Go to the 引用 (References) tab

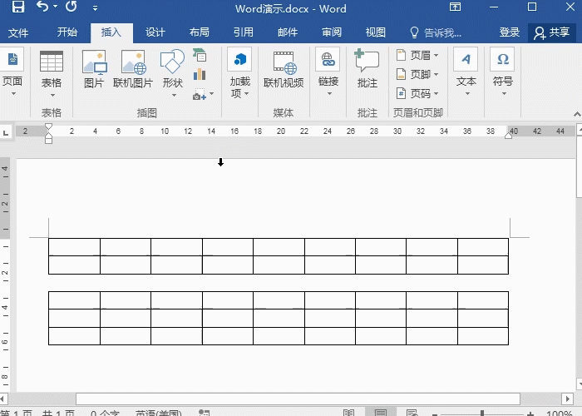244,32
